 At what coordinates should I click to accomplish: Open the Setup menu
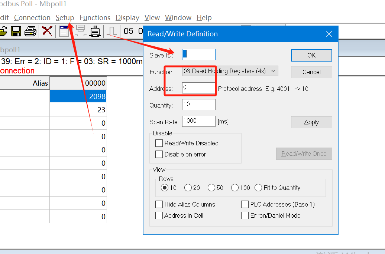click(65, 18)
